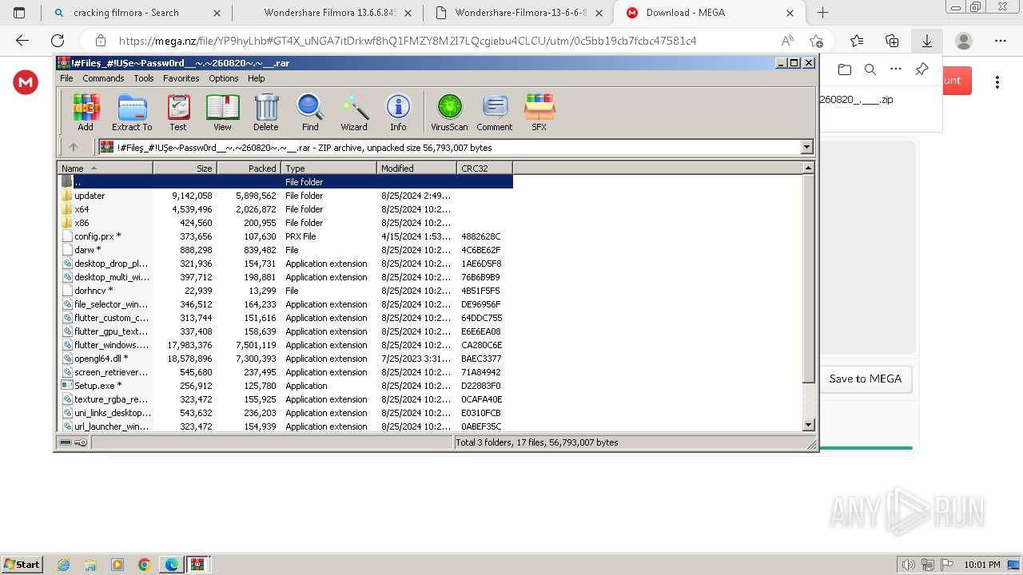Click the file list scroll up arrow
Viewport: 1023px width, 575px height.
(808, 168)
